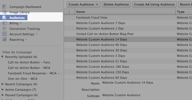Viewport: 192px width, 100px height.
Task: Select Website Custom Audience 90 Days row
Action: (128, 45)
